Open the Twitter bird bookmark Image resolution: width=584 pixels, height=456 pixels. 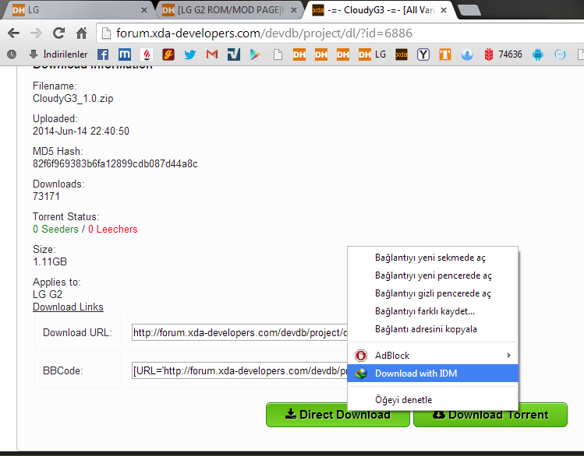coord(190,54)
